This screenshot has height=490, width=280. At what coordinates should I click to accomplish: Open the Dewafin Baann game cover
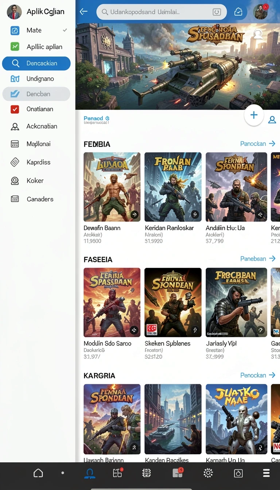click(x=112, y=187)
